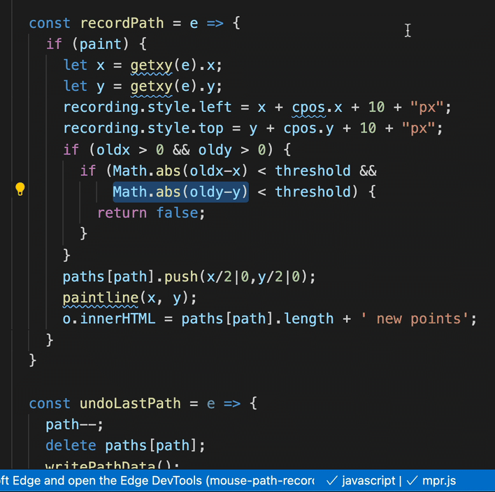Click the paintline function call
Screen dimensions: 495x492
(x=101, y=298)
